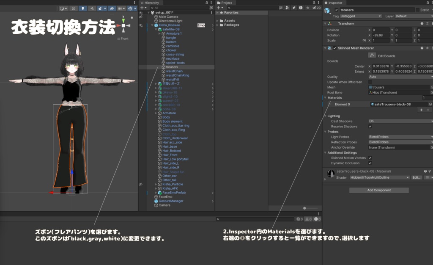Click Add Component button

coord(379,190)
